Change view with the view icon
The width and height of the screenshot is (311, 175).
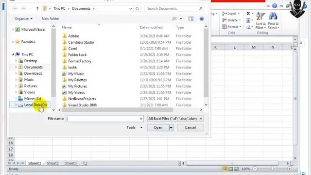pos(174,18)
